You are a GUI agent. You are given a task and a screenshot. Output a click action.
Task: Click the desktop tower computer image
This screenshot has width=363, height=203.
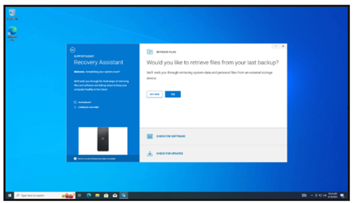[103, 141]
